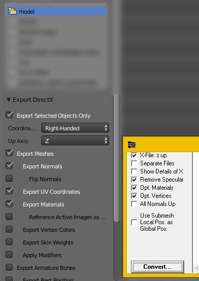Enable Flip Normals option
Image resolution: width=199 pixels, height=281 pixels.
(9, 179)
